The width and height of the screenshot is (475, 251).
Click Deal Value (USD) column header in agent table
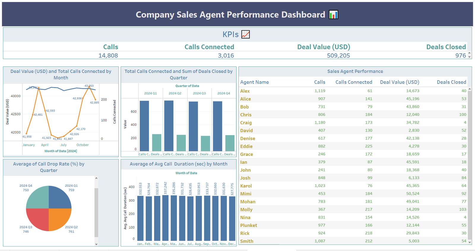point(399,82)
